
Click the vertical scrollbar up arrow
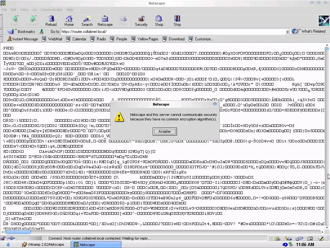pos(327,45)
